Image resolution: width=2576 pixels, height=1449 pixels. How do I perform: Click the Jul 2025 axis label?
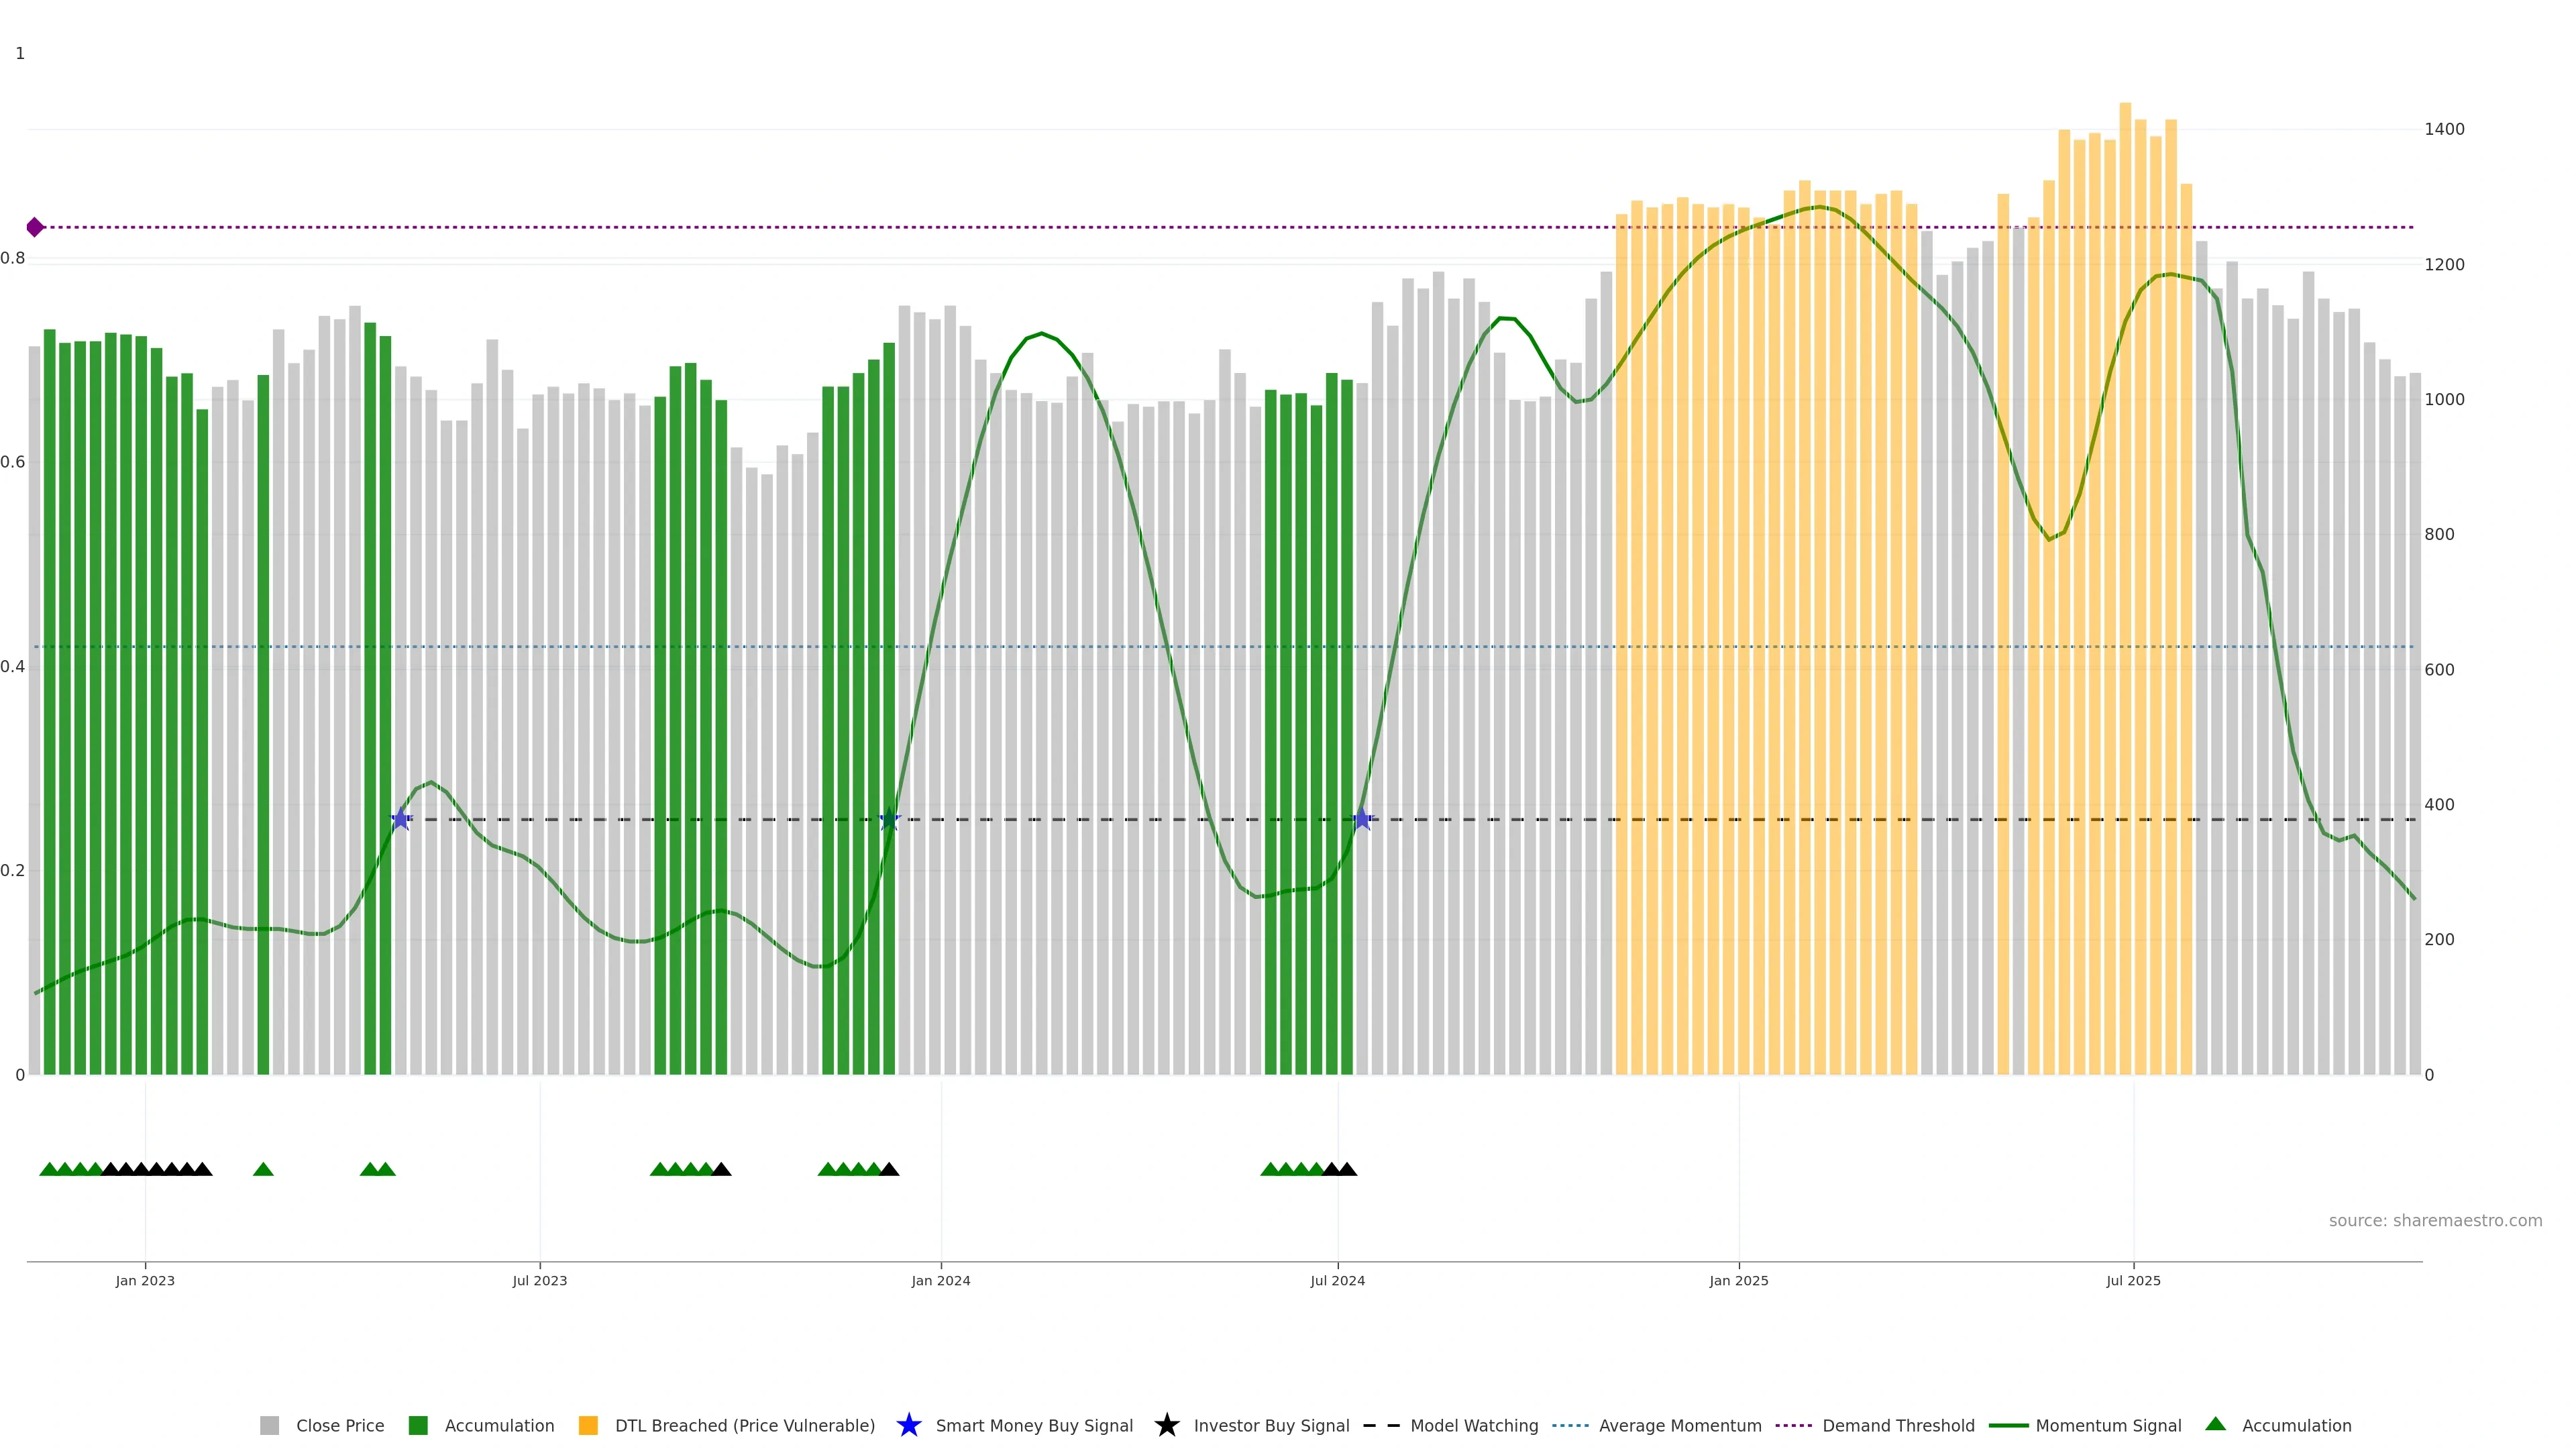tap(2133, 1280)
